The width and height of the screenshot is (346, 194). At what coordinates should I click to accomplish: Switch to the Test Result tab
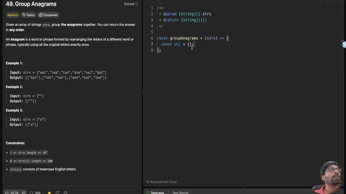tap(180, 193)
